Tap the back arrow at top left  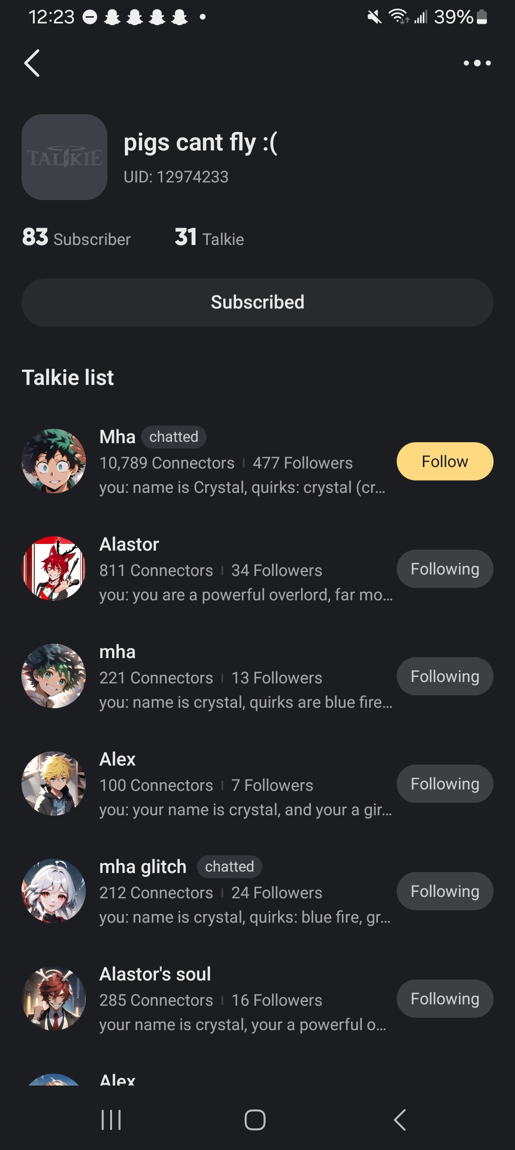(x=32, y=63)
